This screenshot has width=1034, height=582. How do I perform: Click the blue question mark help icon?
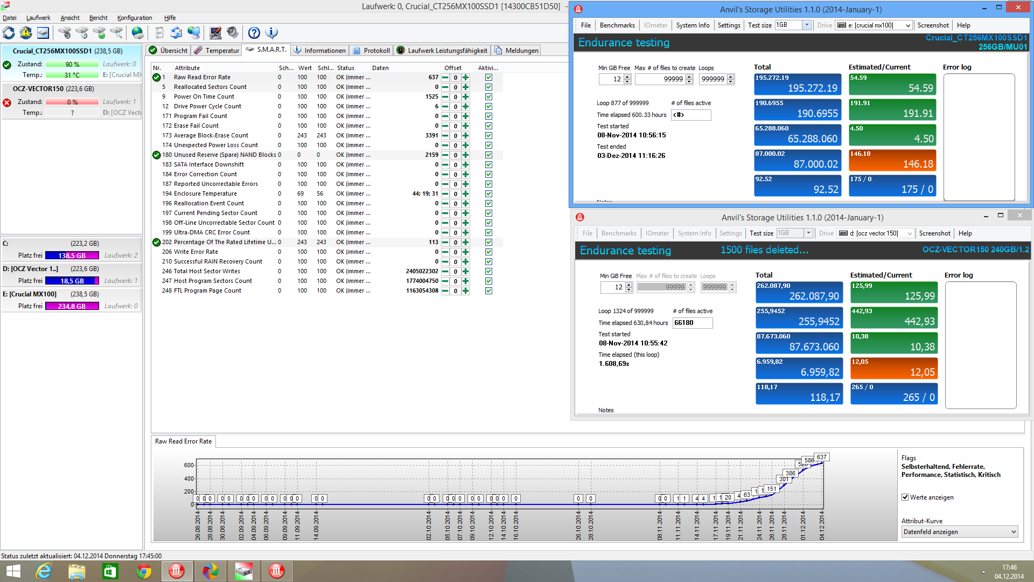click(x=254, y=33)
